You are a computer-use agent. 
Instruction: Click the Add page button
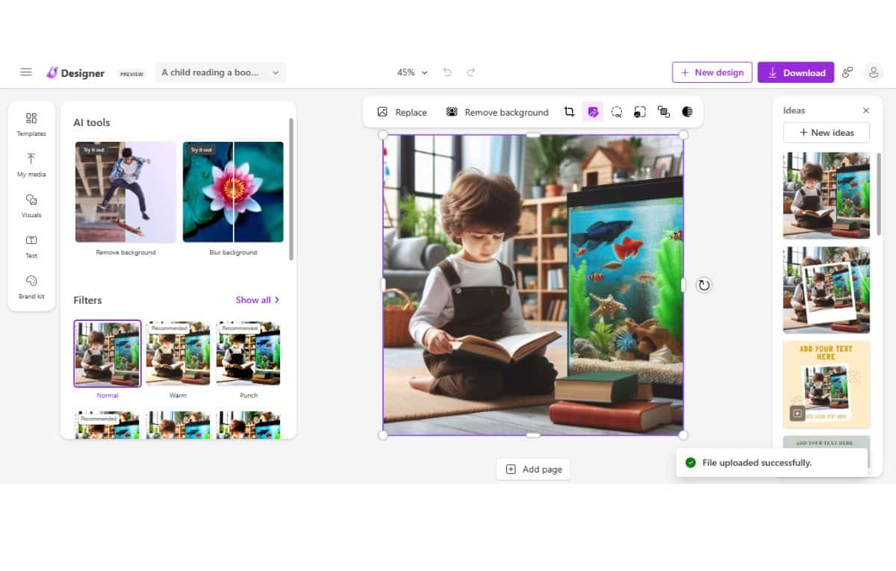[x=533, y=469]
